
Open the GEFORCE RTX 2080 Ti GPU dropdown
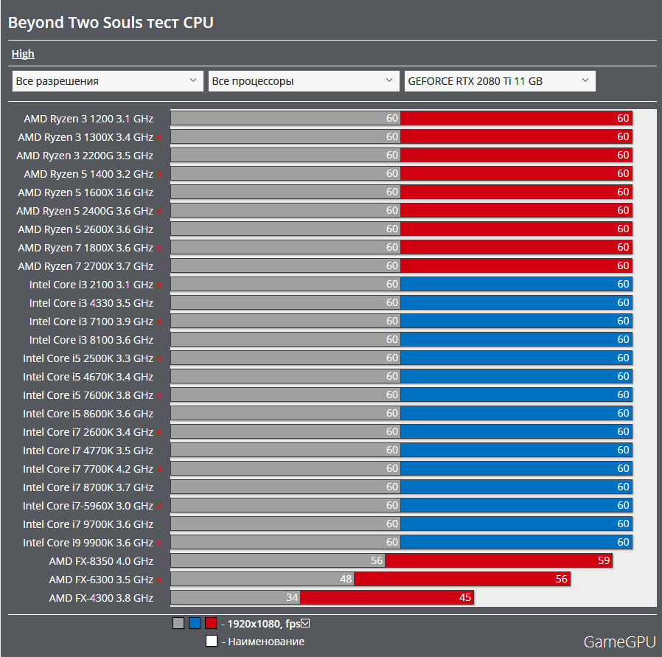500,81
